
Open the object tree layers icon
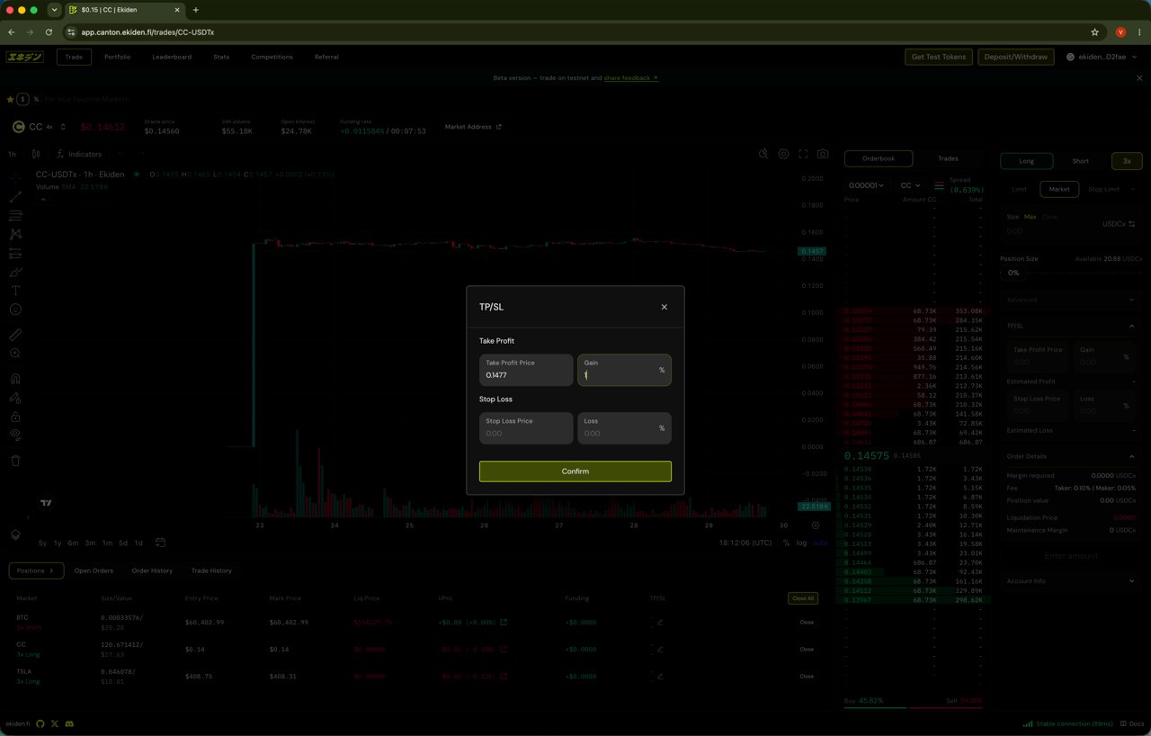[x=15, y=534]
